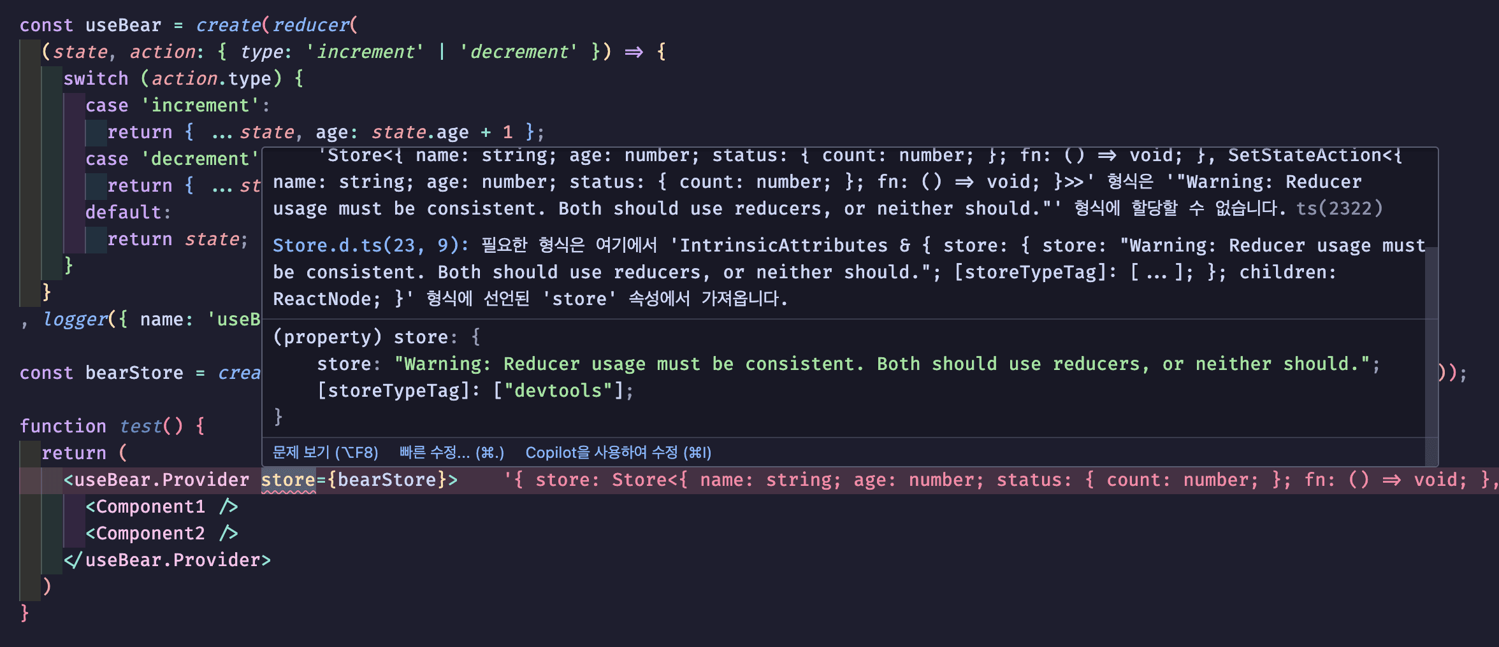Viewport: 1499px width, 647px height.
Task: Click the '<Component1 />' element
Action: 161,507
